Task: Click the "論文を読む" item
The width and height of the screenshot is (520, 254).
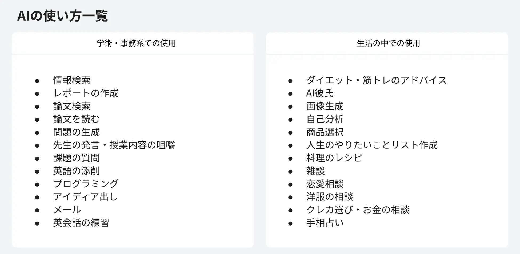Action: click(x=76, y=119)
